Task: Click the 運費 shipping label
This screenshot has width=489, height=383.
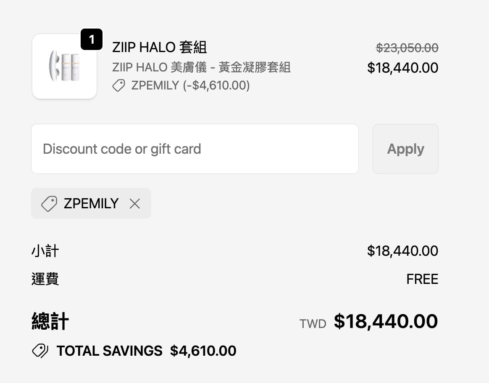Action: 45,279
